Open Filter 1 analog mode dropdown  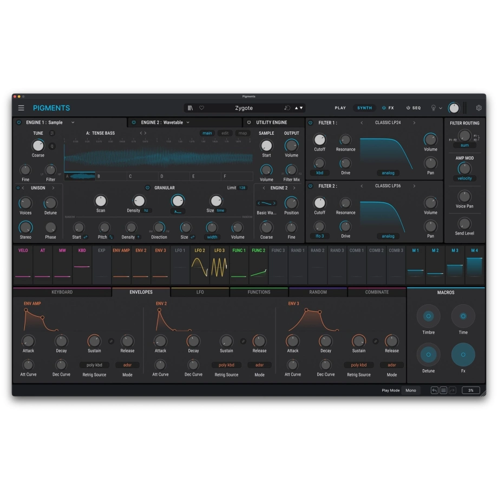388,173
